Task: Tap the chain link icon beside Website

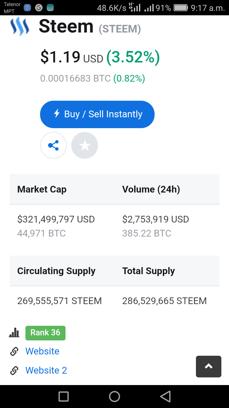Action: [14, 352]
